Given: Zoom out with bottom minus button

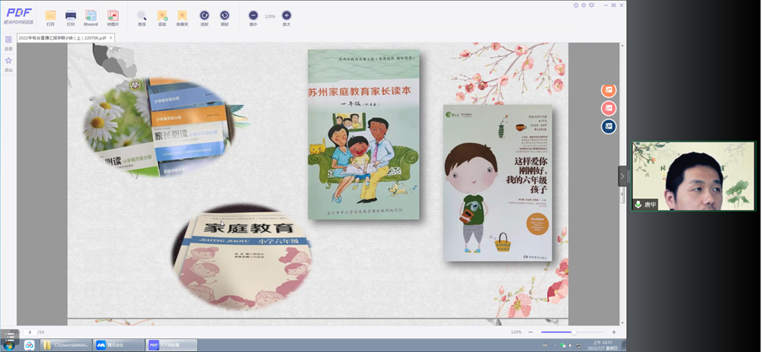Looking at the screenshot, I should pyautogui.click(x=530, y=332).
